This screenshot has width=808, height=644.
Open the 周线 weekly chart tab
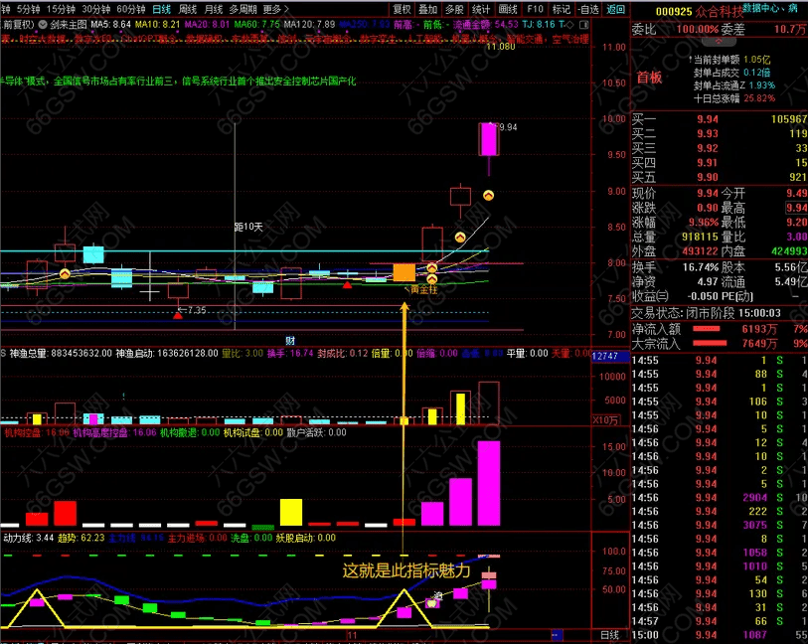188,9
